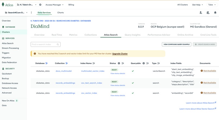
Task: Click Queryable column info icon
Action: click(143, 63)
